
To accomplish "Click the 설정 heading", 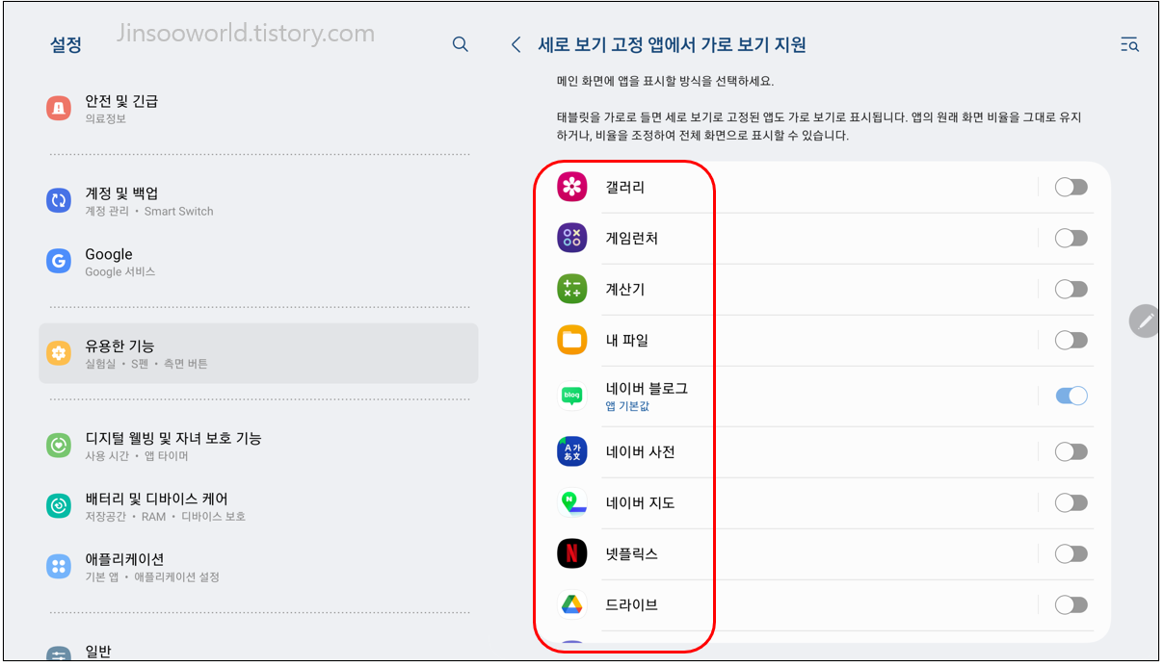I will tap(66, 44).
